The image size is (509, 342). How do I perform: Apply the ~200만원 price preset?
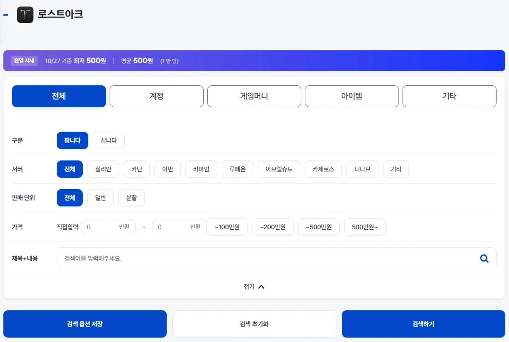273,227
